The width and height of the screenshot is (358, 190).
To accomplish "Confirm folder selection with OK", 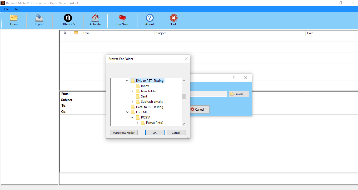I will pyautogui.click(x=155, y=133).
